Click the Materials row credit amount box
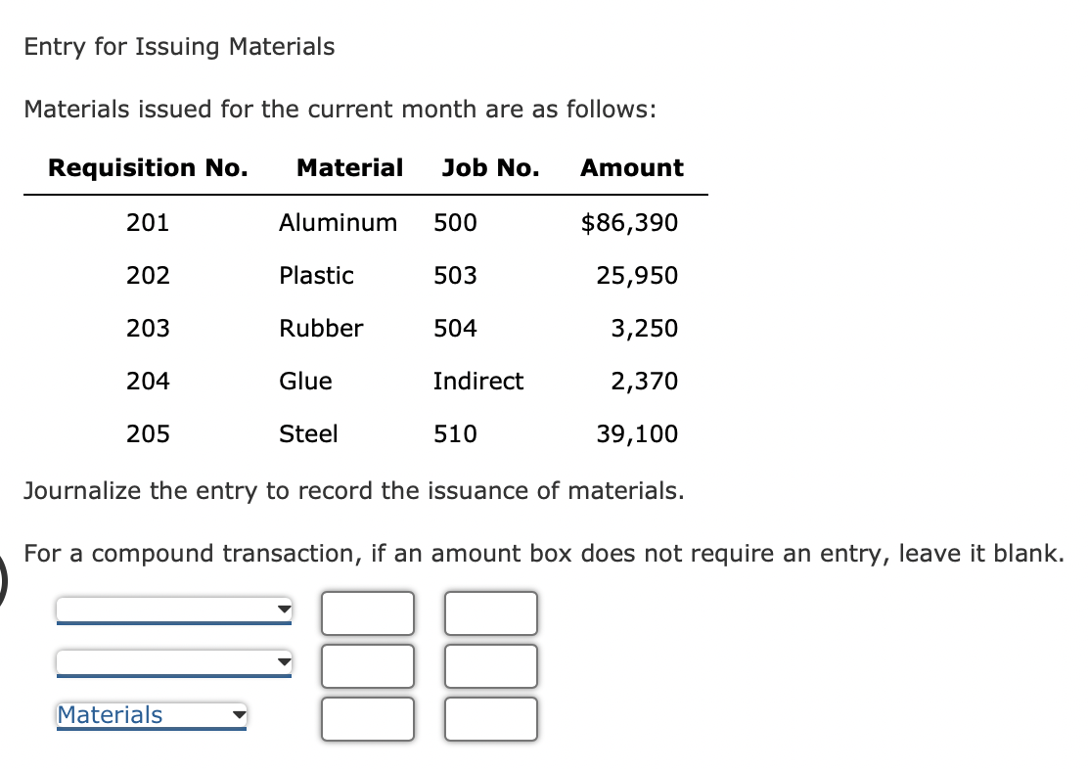Viewport: 1088px width, 769px height. [490, 719]
